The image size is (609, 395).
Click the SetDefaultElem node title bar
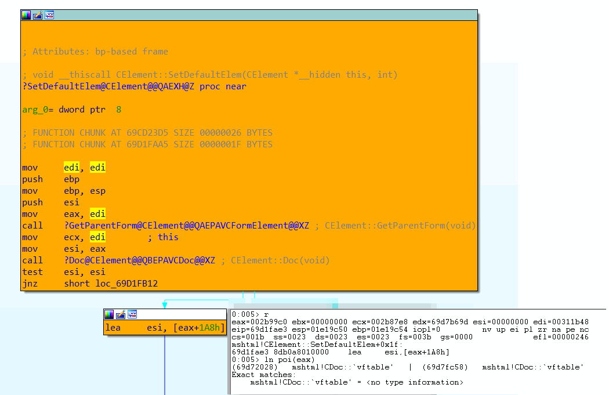point(249,15)
